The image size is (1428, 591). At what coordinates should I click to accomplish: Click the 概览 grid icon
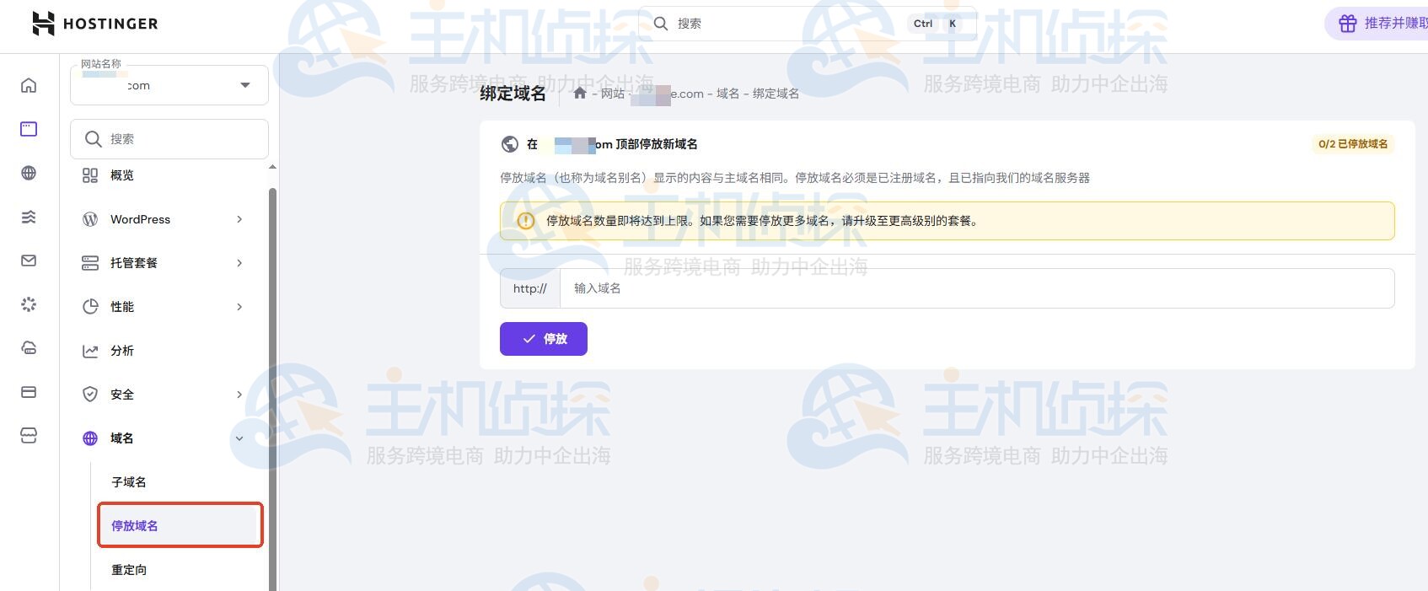coord(90,175)
